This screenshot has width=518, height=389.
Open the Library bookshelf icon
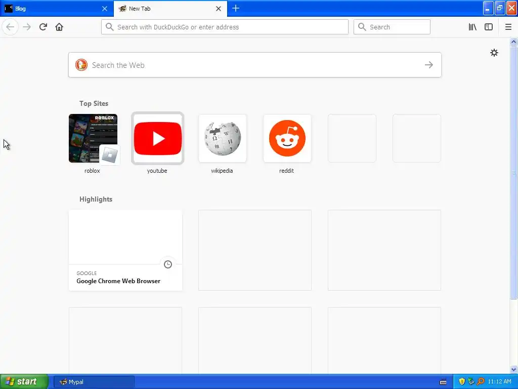[472, 27]
